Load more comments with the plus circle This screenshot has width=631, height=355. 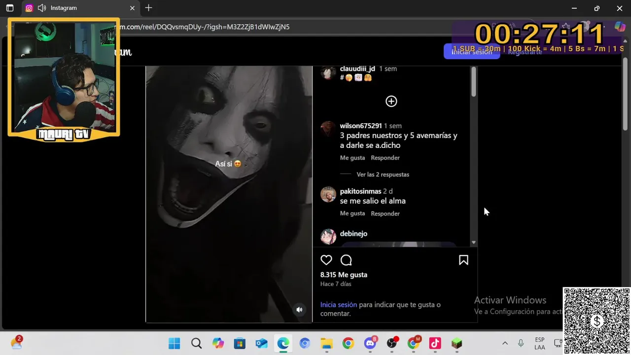pos(391,101)
